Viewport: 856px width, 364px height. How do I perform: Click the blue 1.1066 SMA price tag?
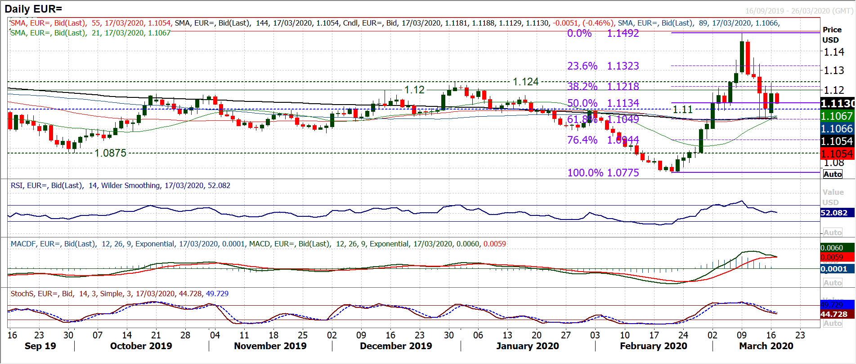tap(837, 129)
